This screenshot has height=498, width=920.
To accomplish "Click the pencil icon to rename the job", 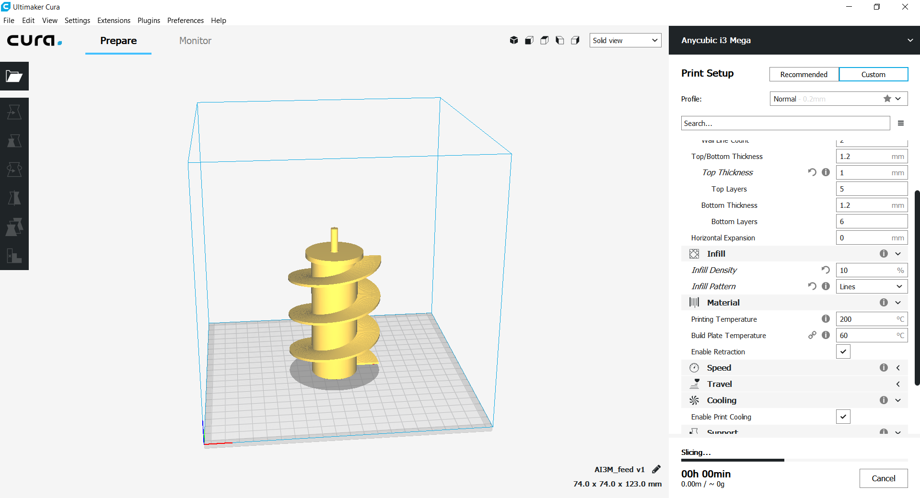I will point(656,469).
